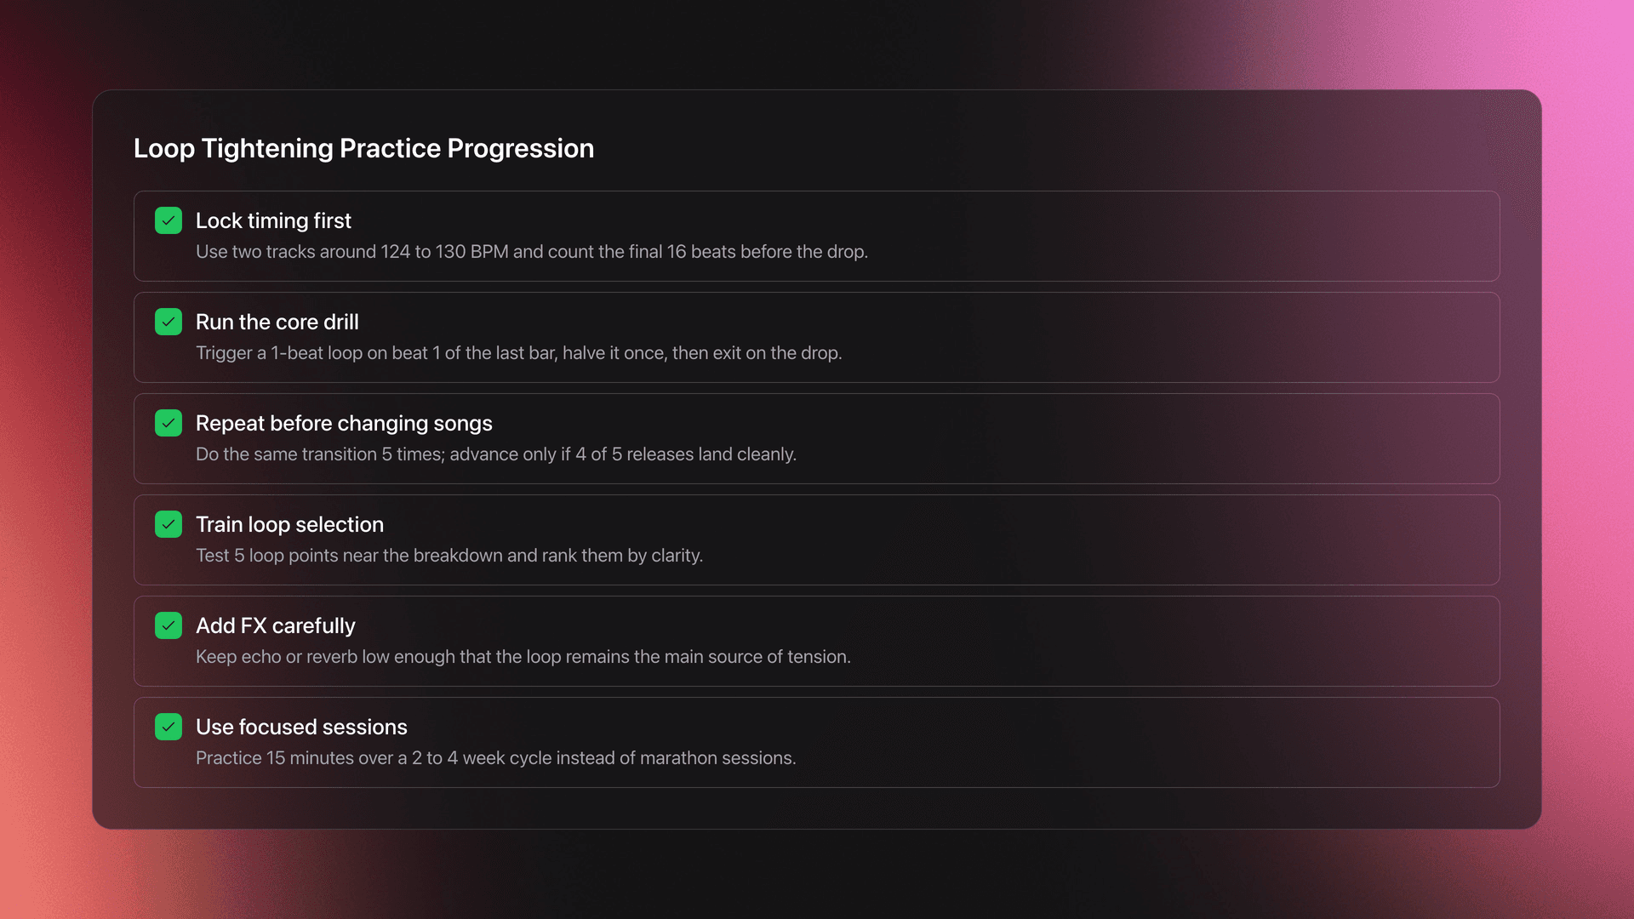This screenshot has width=1634, height=919.
Task: Click the 'Test 5 loop points' description
Action: (x=448, y=556)
